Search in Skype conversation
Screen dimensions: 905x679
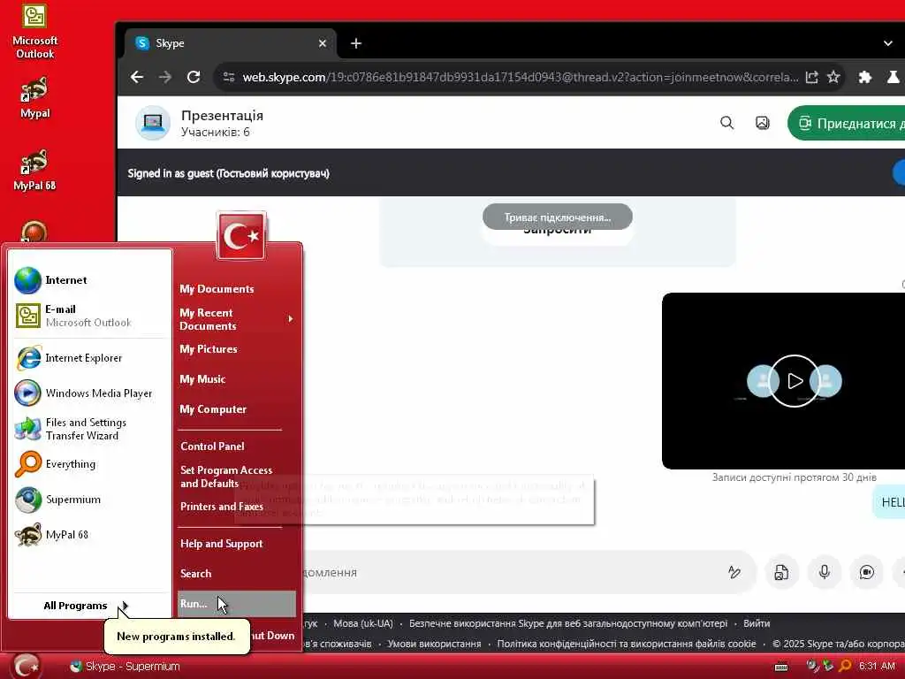point(727,122)
